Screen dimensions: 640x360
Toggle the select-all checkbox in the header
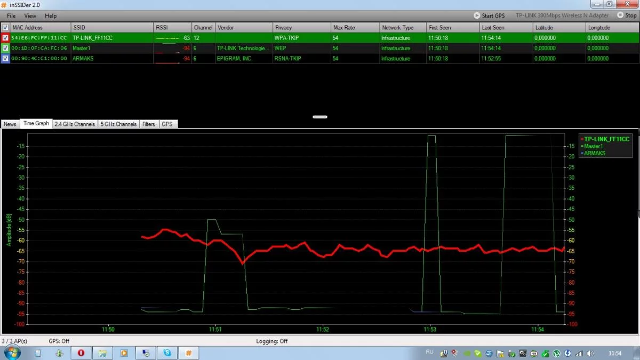tap(5, 27)
